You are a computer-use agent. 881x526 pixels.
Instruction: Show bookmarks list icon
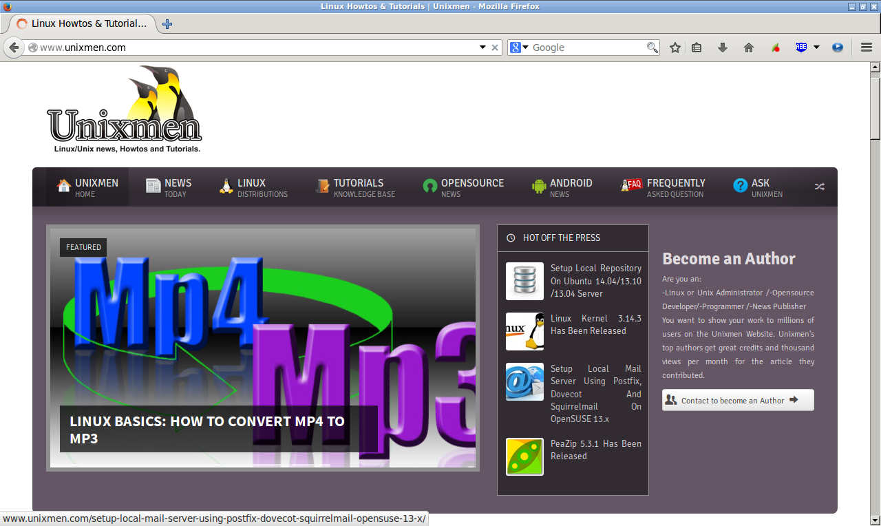tap(697, 48)
